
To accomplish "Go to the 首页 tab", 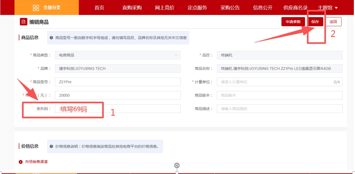I will coord(99,8).
